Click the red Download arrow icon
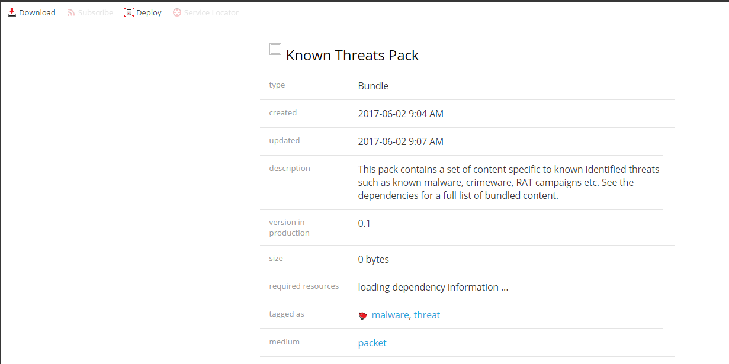The width and height of the screenshot is (729, 364). 12,12
